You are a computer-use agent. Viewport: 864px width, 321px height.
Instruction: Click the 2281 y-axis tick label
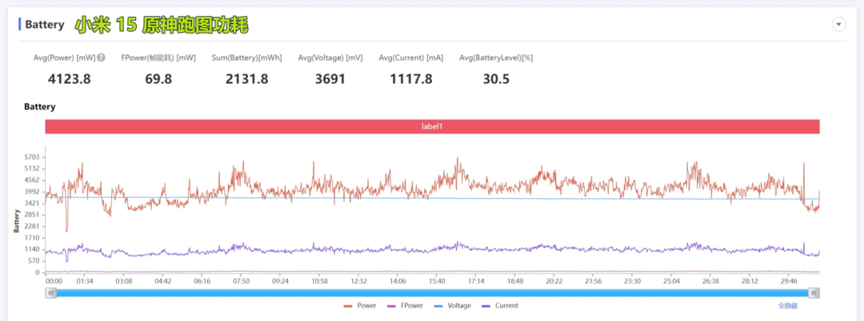(x=32, y=226)
